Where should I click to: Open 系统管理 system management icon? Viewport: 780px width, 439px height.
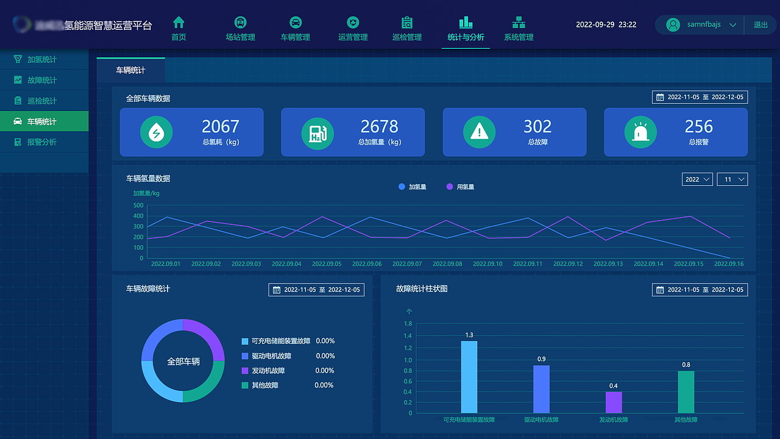pos(519,23)
